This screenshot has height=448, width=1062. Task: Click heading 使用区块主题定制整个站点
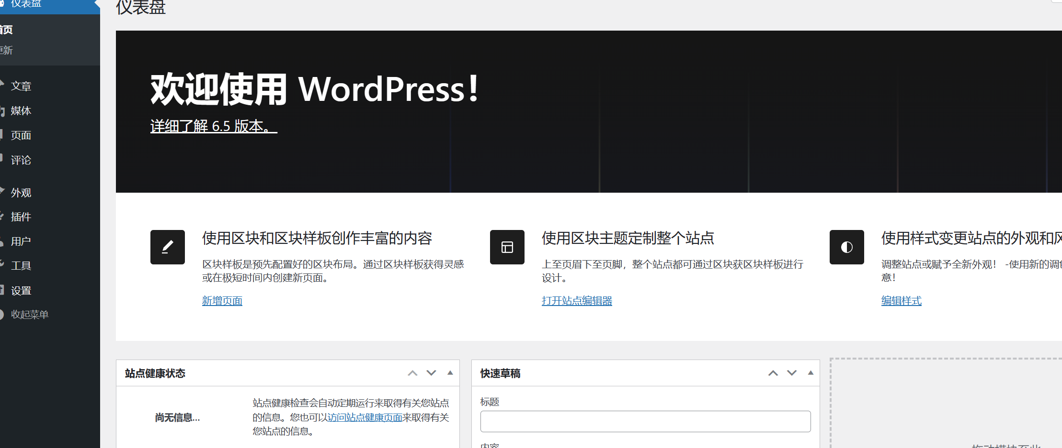(628, 238)
